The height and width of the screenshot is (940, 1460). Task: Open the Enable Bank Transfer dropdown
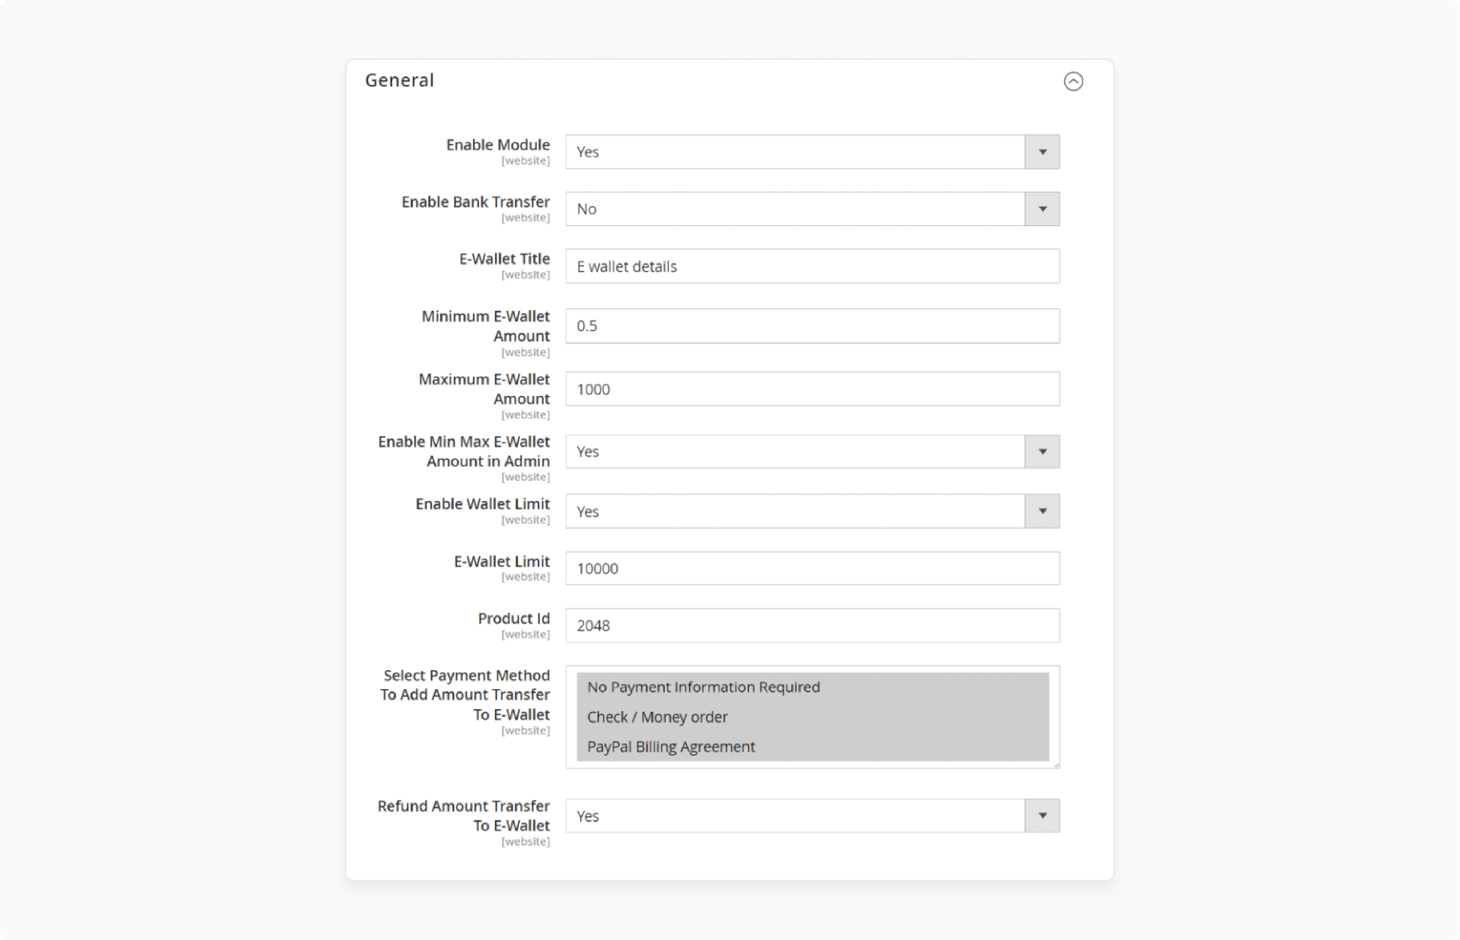[x=812, y=209]
